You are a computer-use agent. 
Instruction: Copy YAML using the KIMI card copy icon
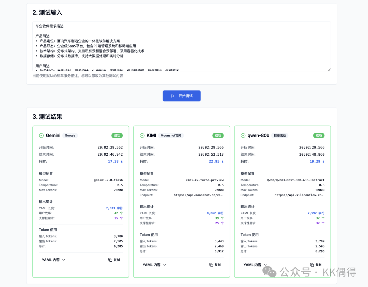tap(211, 265)
